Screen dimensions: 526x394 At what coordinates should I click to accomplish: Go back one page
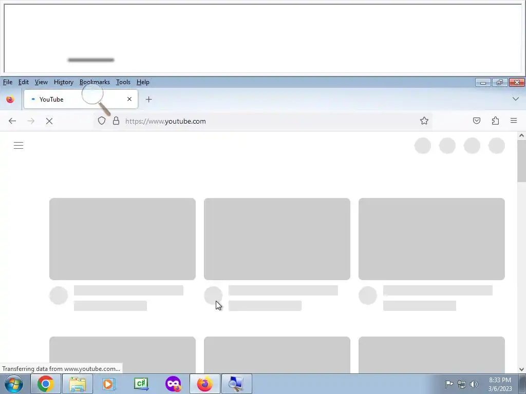(12, 121)
